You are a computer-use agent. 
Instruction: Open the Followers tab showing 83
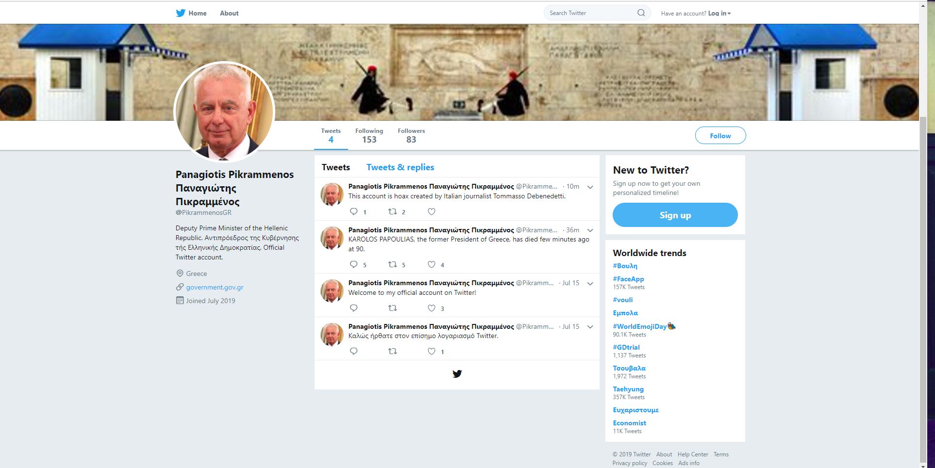tap(411, 135)
